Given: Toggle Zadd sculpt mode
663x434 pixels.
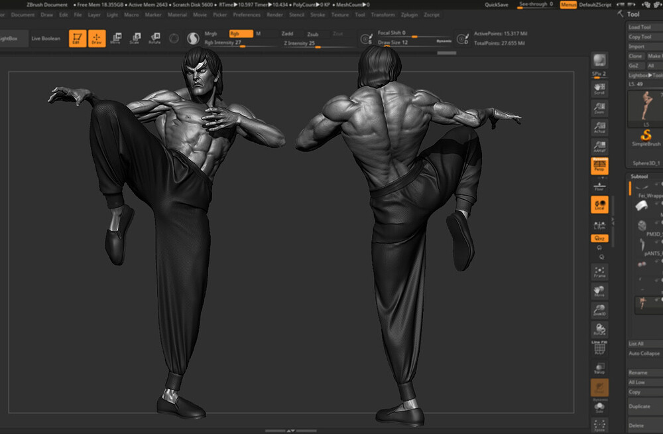Looking at the screenshot, I should tap(287, 33).
